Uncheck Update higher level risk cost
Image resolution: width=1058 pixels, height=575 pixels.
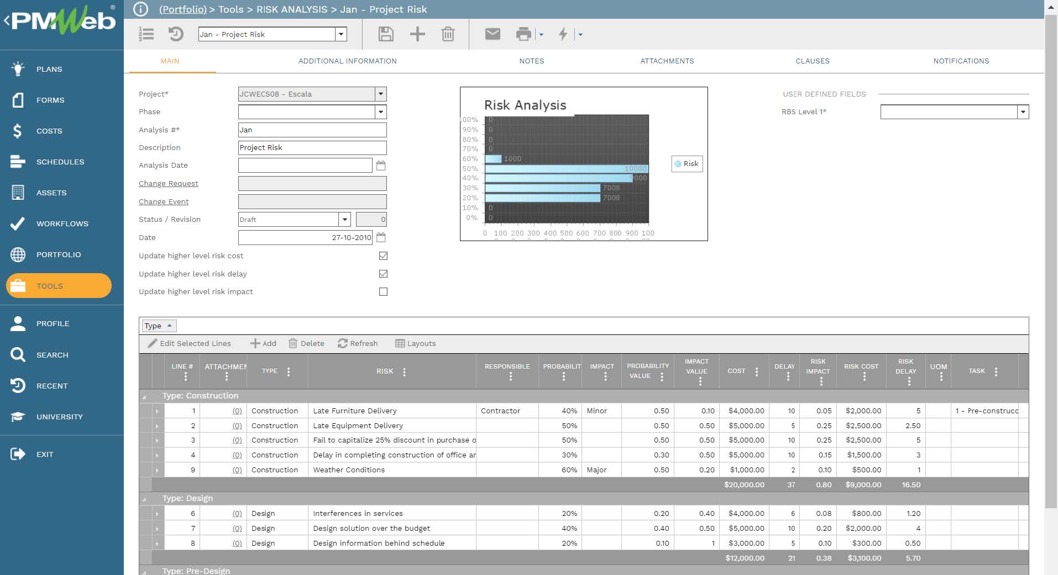[x=384, y=255]
